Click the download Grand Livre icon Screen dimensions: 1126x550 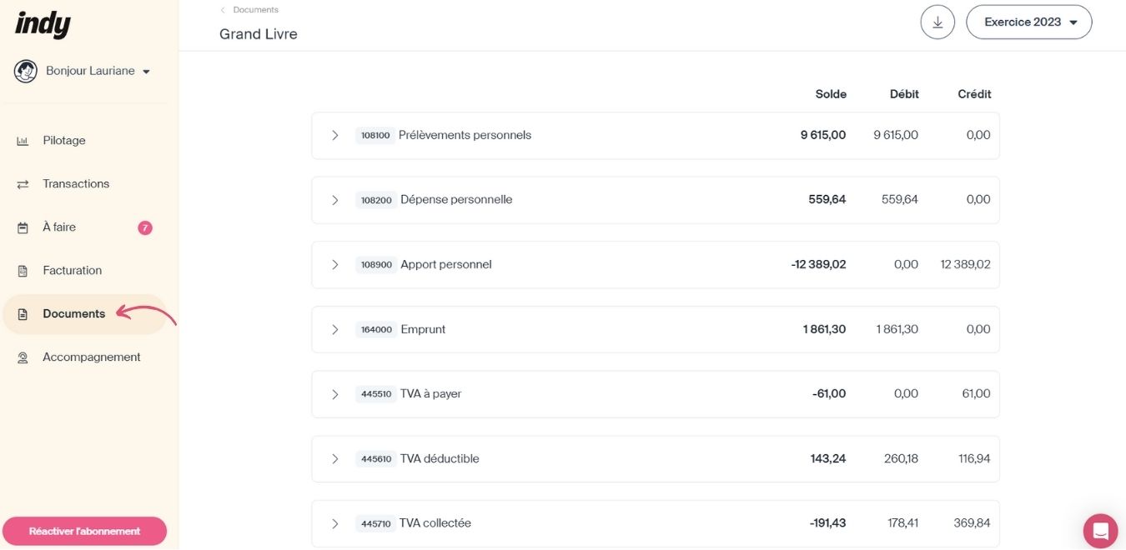point(937,22)
